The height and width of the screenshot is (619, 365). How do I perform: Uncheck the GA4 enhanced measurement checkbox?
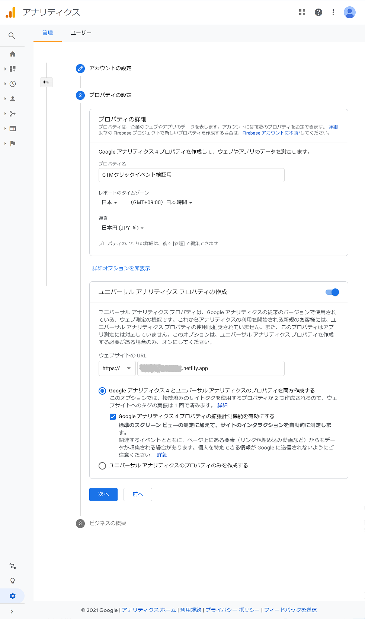[x=113, y=417]
